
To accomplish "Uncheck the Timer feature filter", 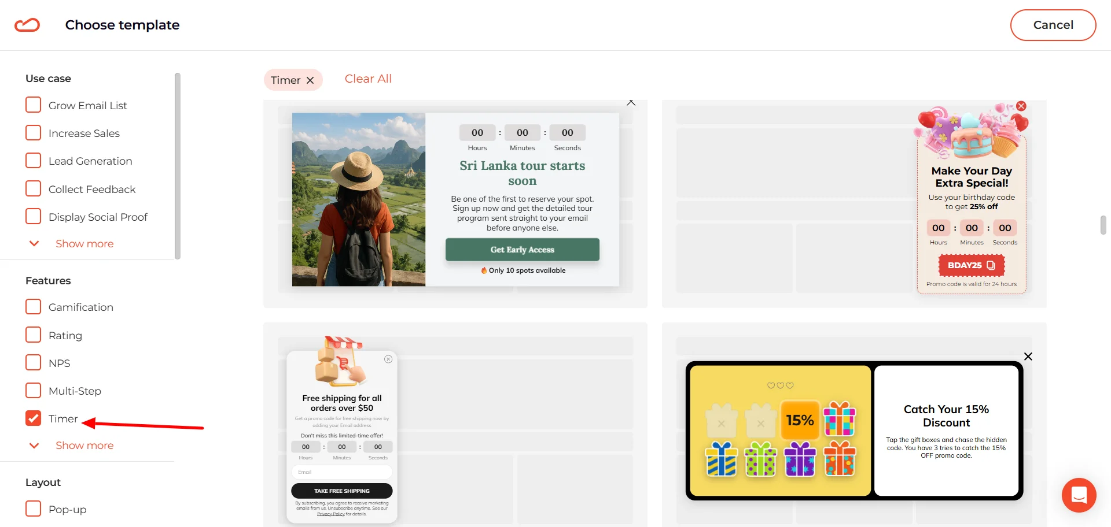I will pos(33,418).
